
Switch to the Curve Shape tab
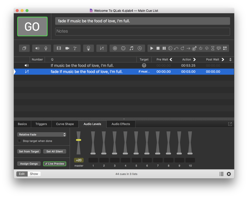[65, 124]
